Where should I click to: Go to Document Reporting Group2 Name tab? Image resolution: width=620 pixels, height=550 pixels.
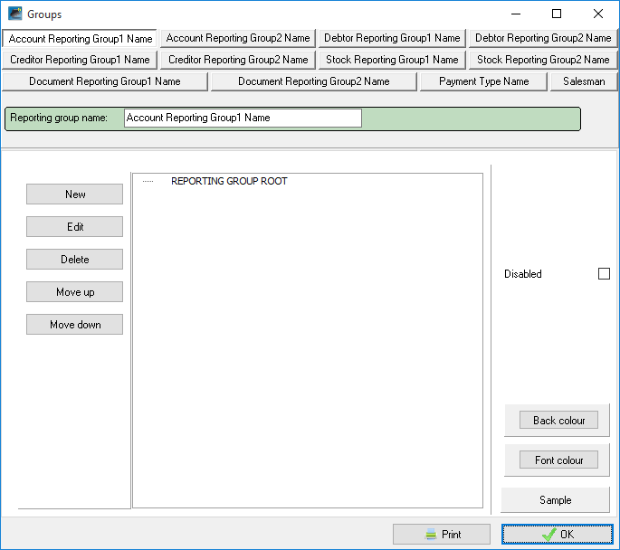point(313,81)
